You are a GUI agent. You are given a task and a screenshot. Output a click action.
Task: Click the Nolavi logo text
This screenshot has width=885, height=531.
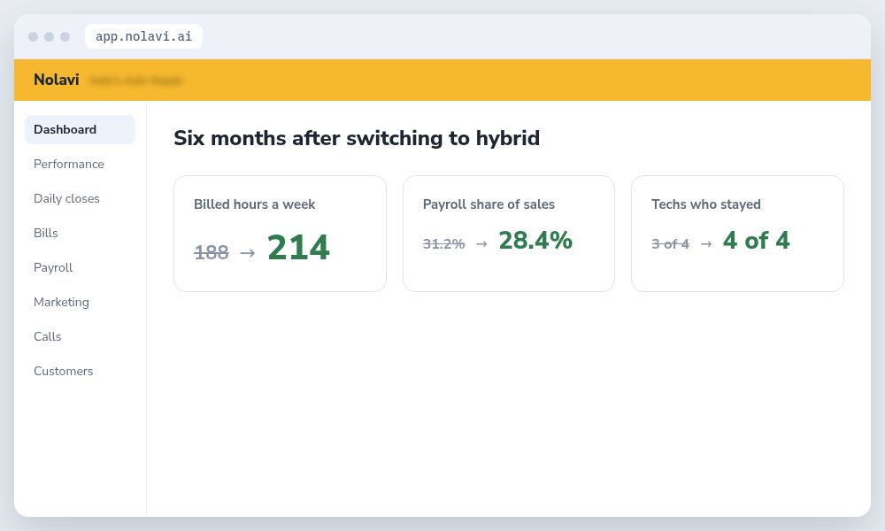(x=57, y=80)
